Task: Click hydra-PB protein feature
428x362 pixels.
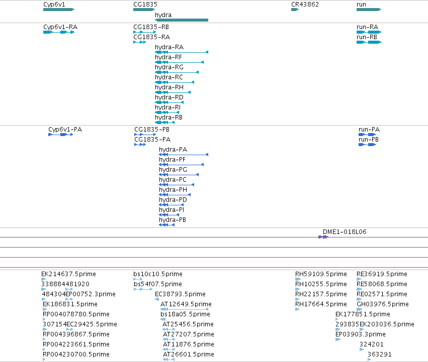Action: coord(167,225)
